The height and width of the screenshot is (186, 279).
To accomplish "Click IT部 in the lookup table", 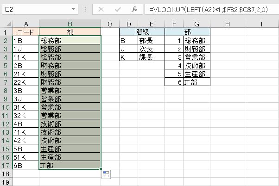I will (197, 82).
